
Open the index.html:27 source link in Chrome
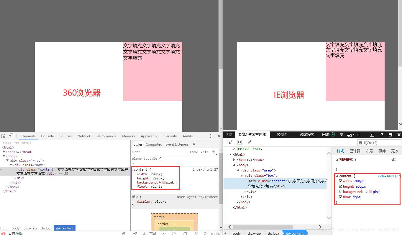[205, 169]
